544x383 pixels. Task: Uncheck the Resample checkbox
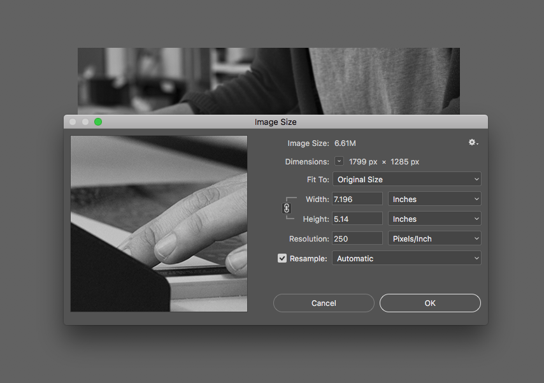click(x=282, y=258)
